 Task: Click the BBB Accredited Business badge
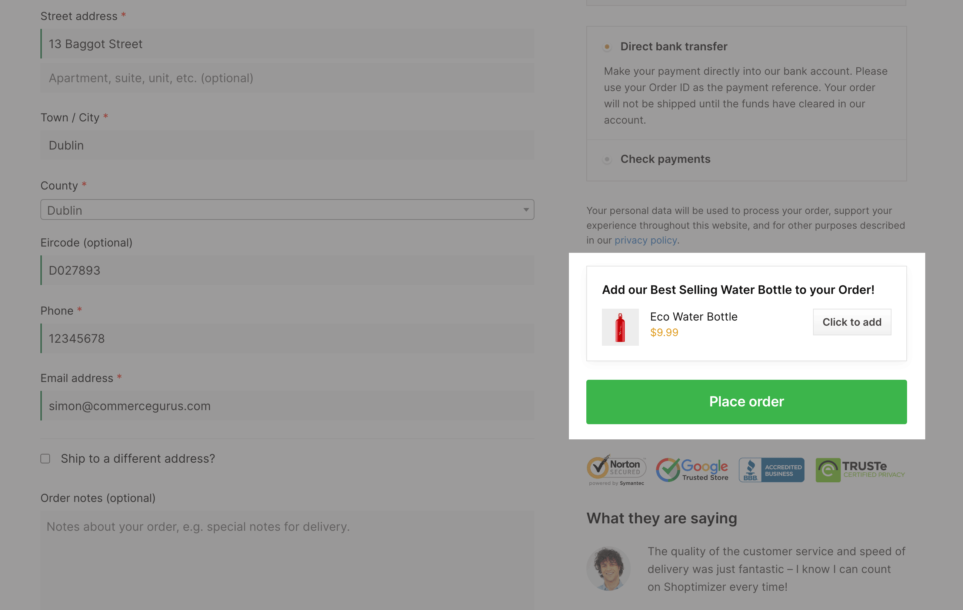click(772, 470)
